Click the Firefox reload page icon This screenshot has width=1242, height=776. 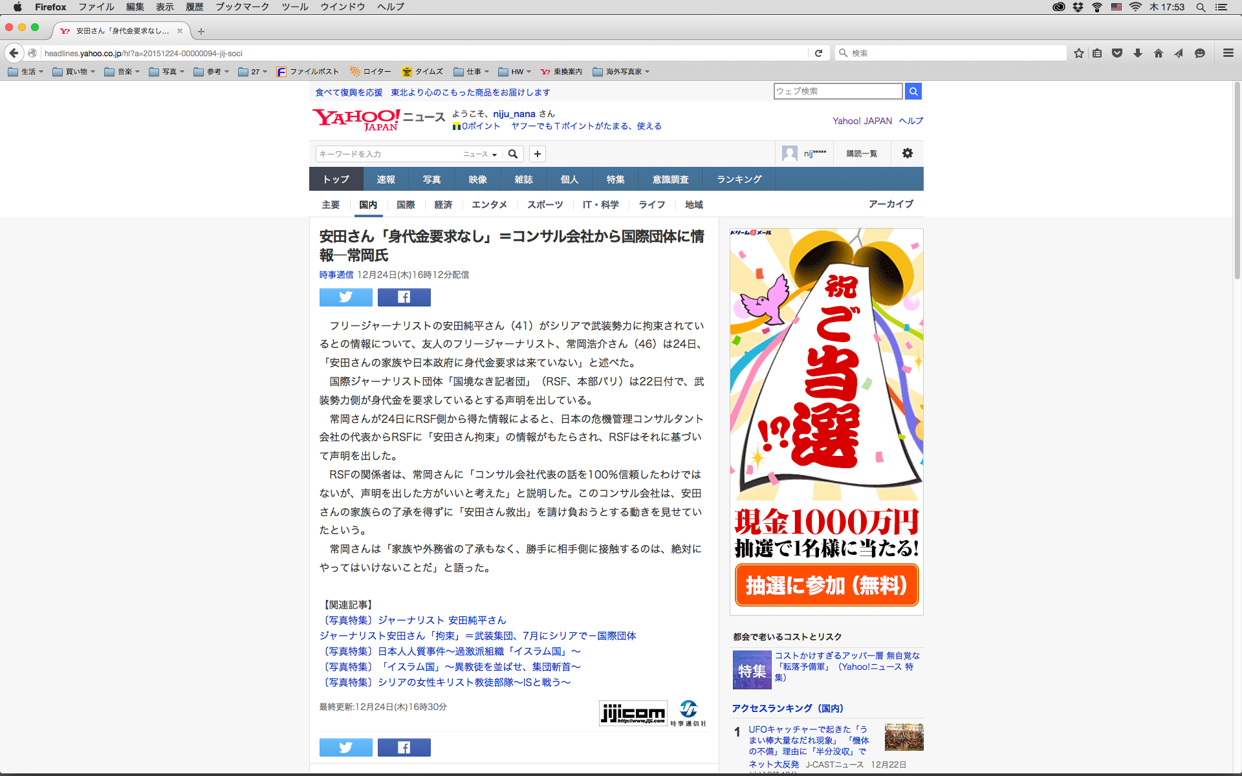point(818,53)
